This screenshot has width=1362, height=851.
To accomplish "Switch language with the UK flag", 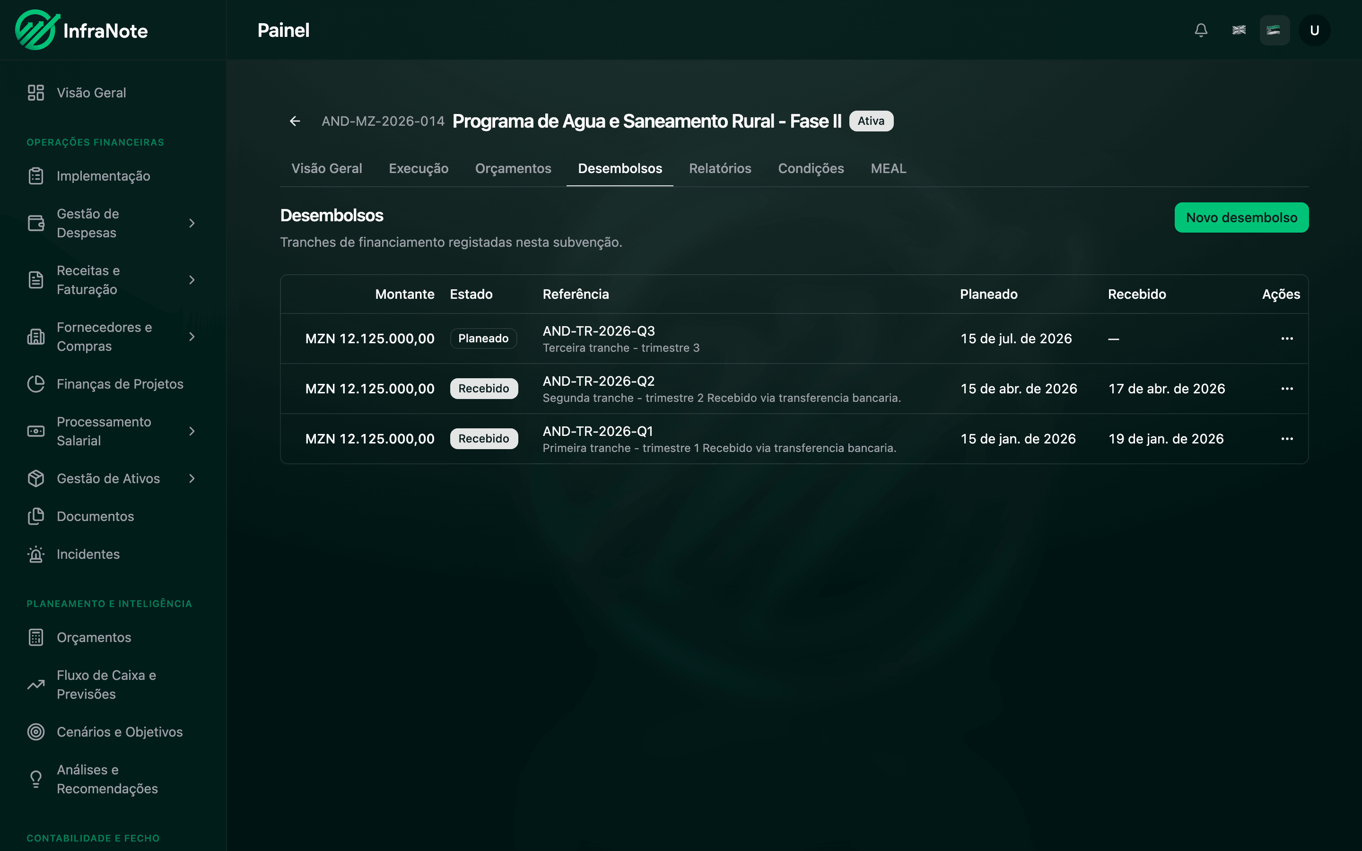I will point(1238,30).
